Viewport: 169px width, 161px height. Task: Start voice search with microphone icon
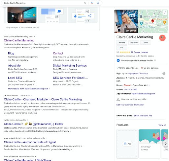(92, 3)
